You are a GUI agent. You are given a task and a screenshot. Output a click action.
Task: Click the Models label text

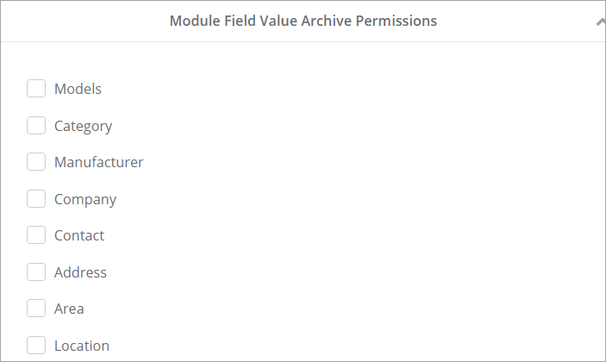pos(78,89)
